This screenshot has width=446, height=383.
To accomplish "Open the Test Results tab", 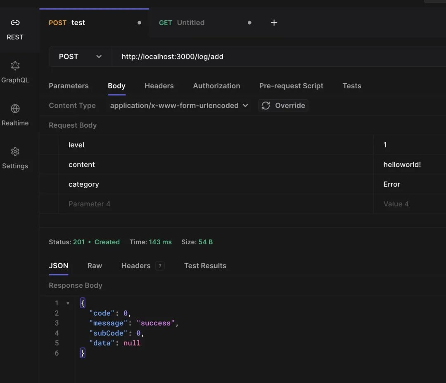I will pyautogui.click(x=205, y=266).
